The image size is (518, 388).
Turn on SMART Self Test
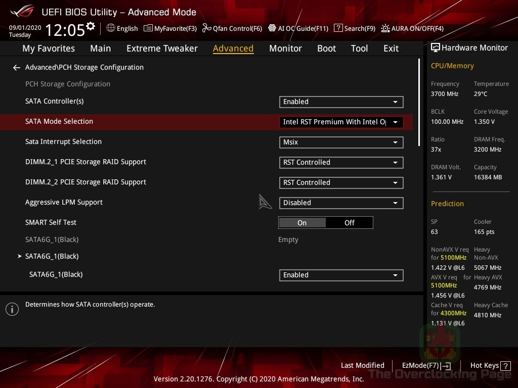[302, 222]
